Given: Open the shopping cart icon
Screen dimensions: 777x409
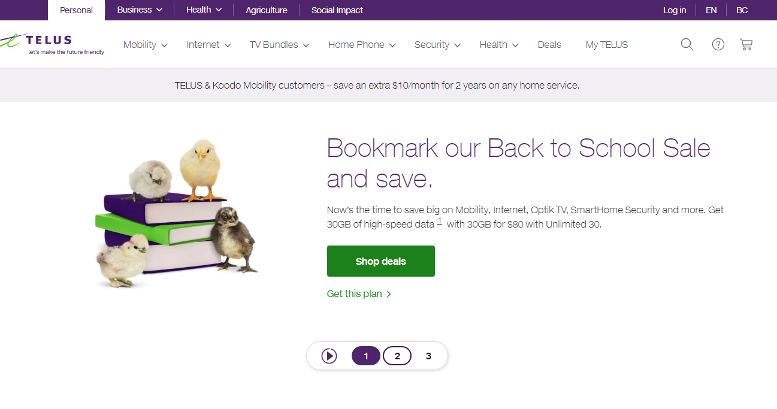Looking at the screenshot, I should 746,44.
